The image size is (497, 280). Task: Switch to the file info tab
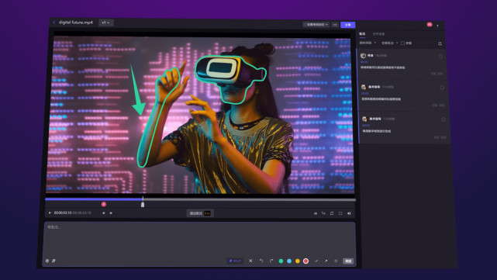point(378,34)
